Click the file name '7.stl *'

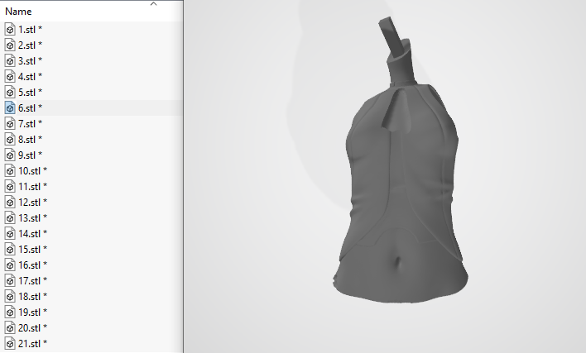tap(31, 123)
